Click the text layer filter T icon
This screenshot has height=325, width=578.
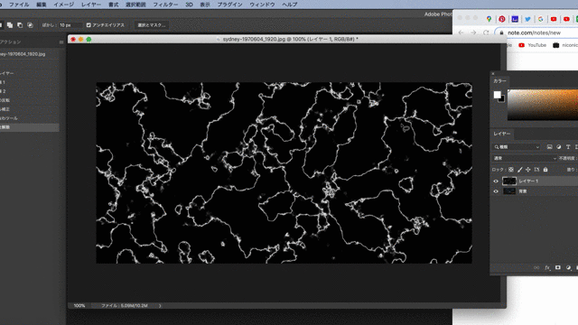[568, 146]
